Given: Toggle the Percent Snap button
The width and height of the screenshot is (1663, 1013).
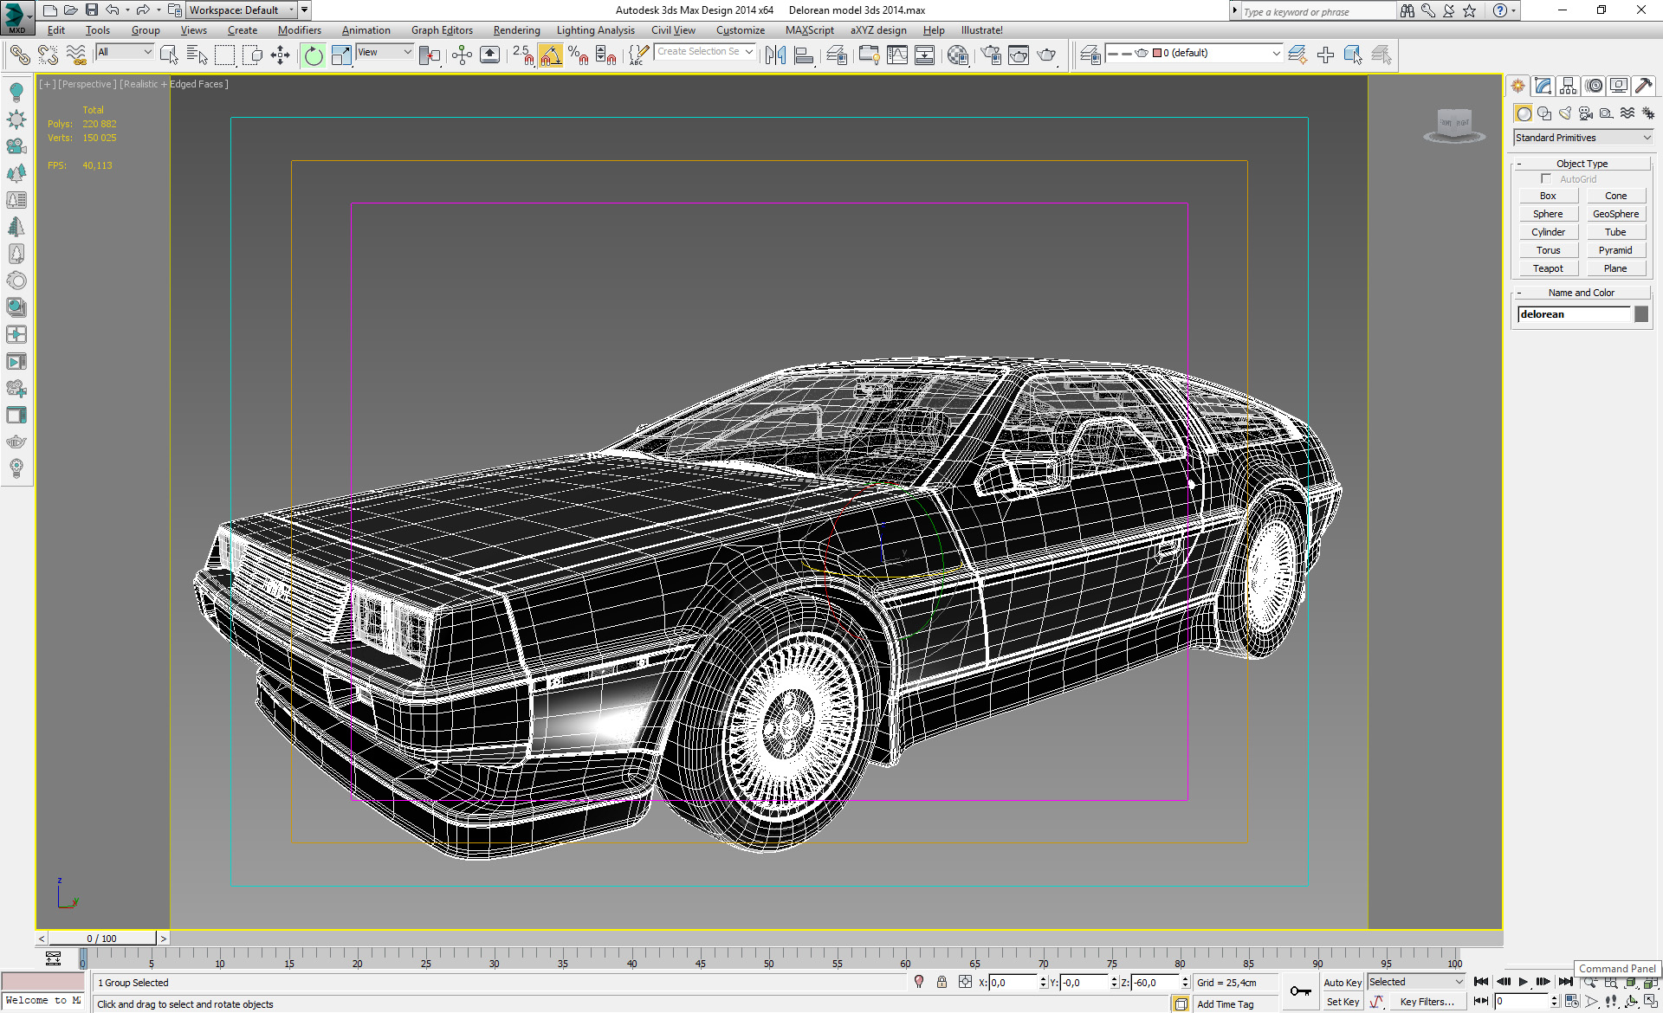Looking at the screenshot, I should point(579,55).
